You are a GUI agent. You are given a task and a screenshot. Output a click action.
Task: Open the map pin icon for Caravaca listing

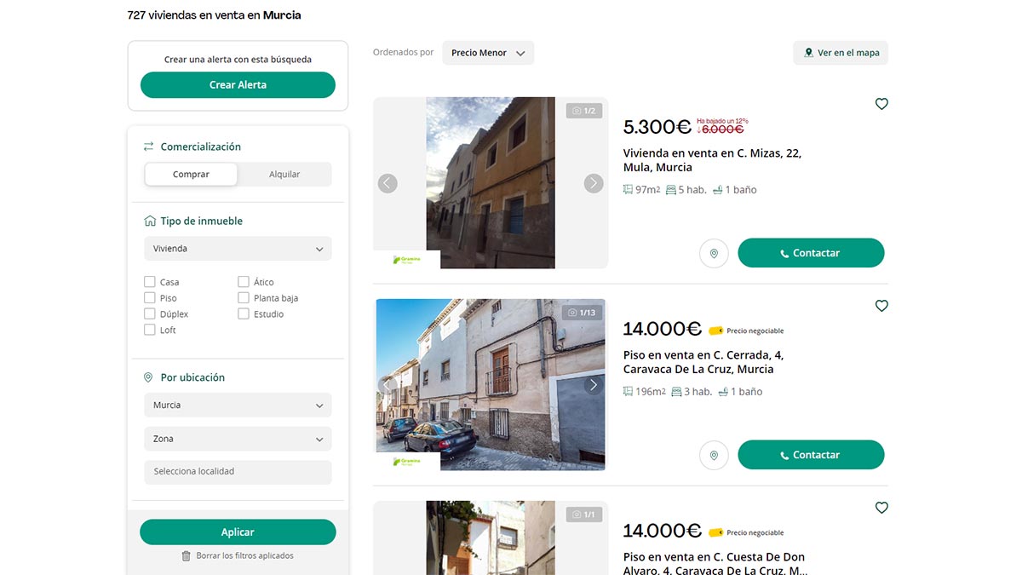(x=714, y=455)
